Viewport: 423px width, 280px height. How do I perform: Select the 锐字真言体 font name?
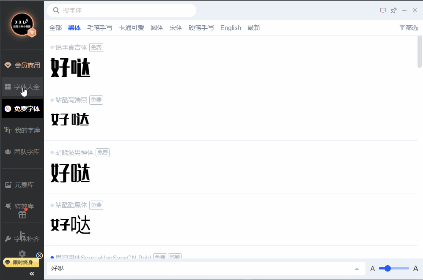[71, 48]
